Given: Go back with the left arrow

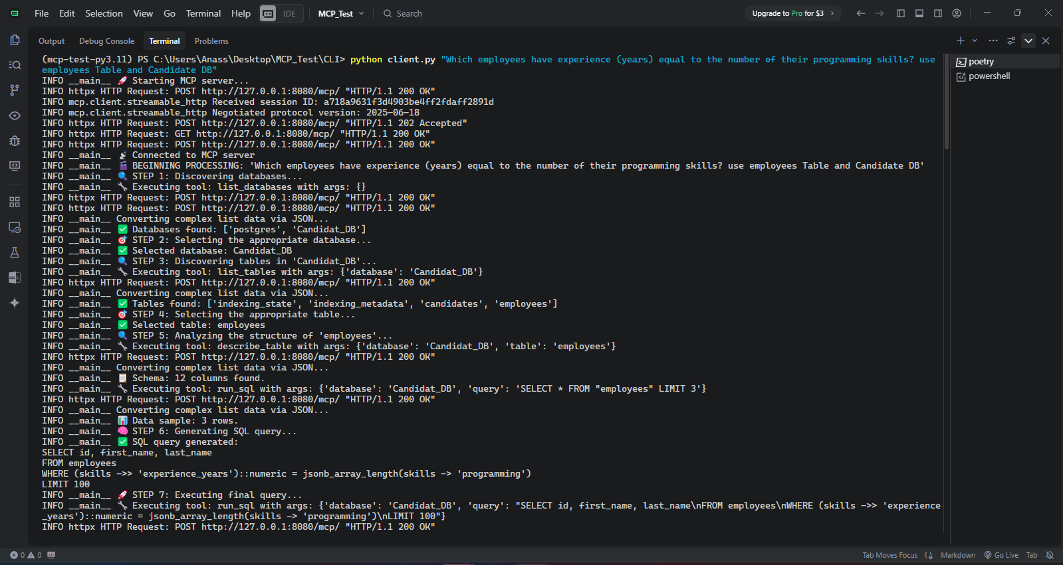Looking at the screenshot, I should click(x=861, y=13).
